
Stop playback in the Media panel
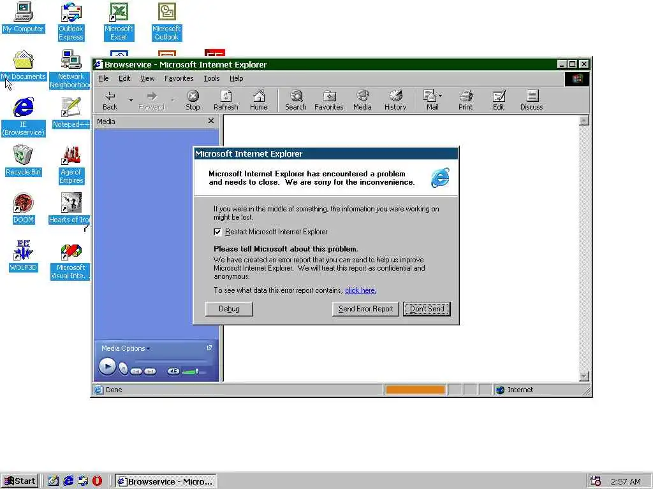point(123,369)
